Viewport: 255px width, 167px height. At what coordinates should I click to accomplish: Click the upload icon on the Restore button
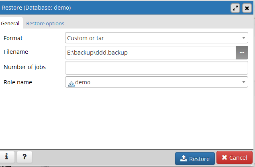[184, 159]
